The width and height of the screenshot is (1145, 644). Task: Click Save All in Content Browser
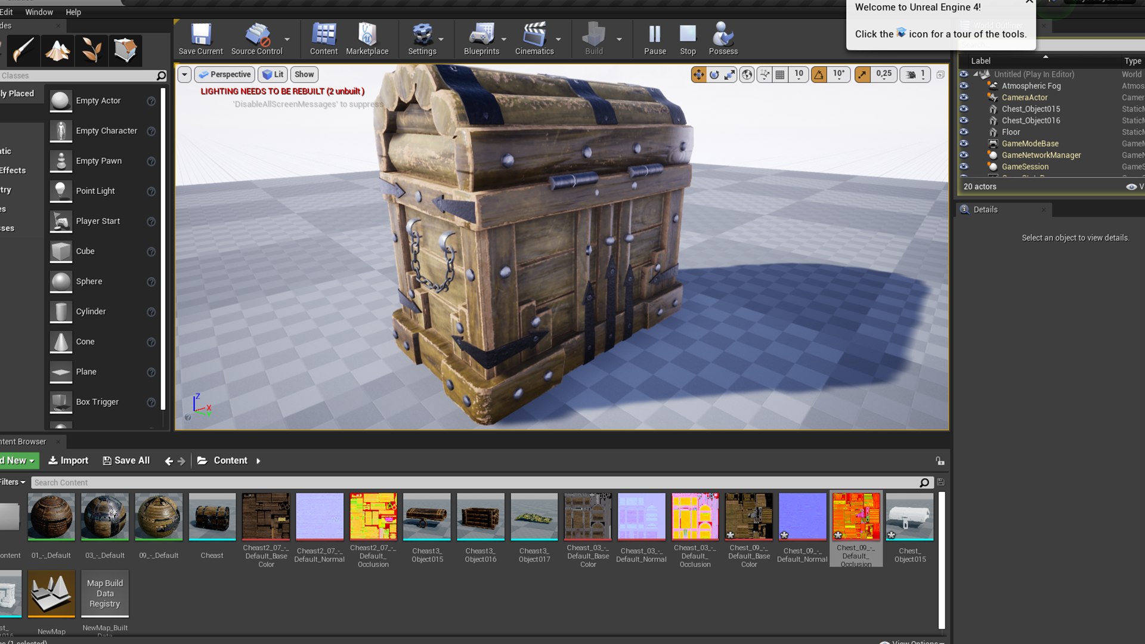click(126, 460)
